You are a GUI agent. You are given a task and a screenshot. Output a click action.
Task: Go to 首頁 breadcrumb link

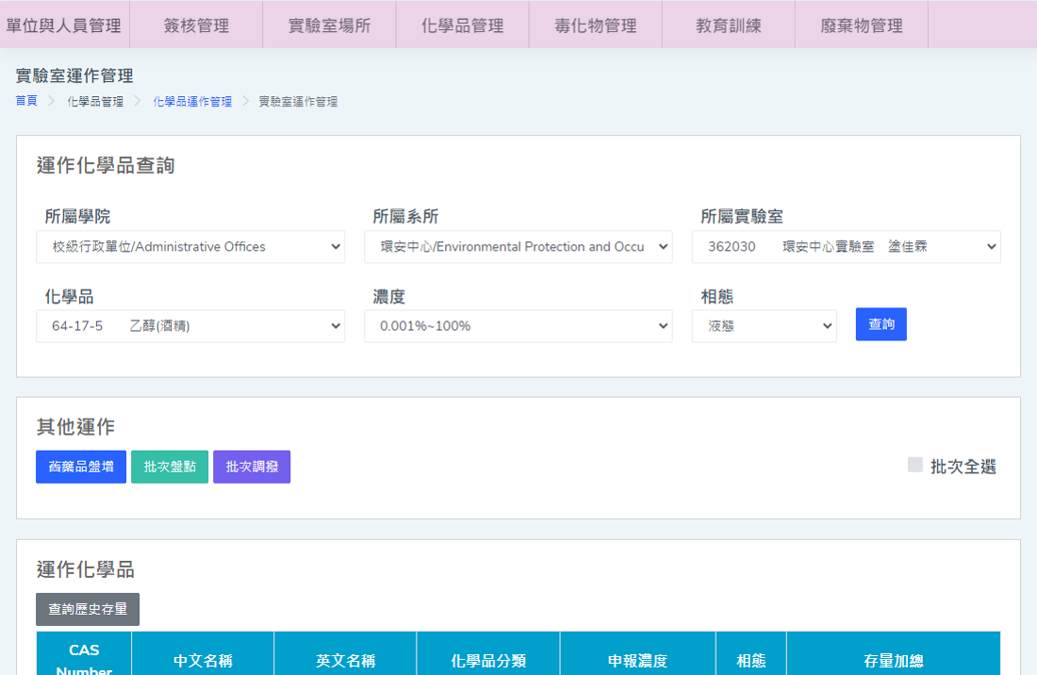(26, 101)
